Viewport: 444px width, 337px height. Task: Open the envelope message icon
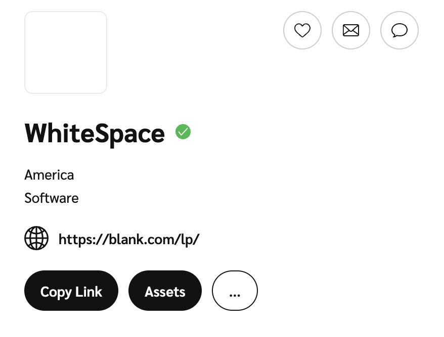pos(351,31)
